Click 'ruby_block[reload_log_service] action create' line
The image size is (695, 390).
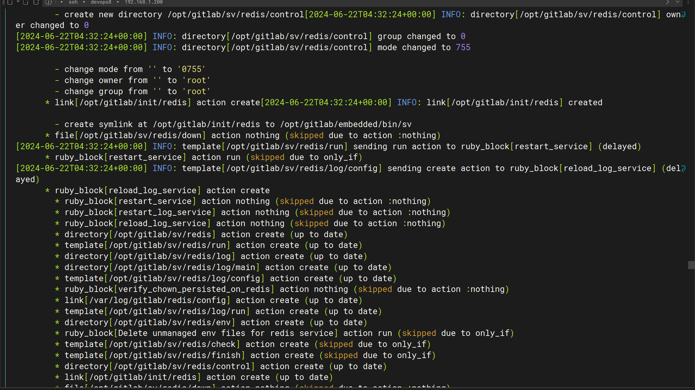click(x=158, y=191)
